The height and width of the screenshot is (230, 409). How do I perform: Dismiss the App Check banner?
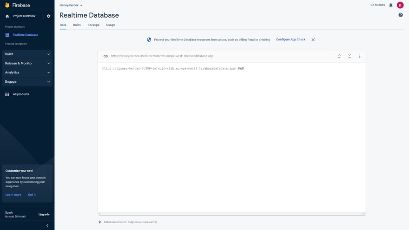313,39
